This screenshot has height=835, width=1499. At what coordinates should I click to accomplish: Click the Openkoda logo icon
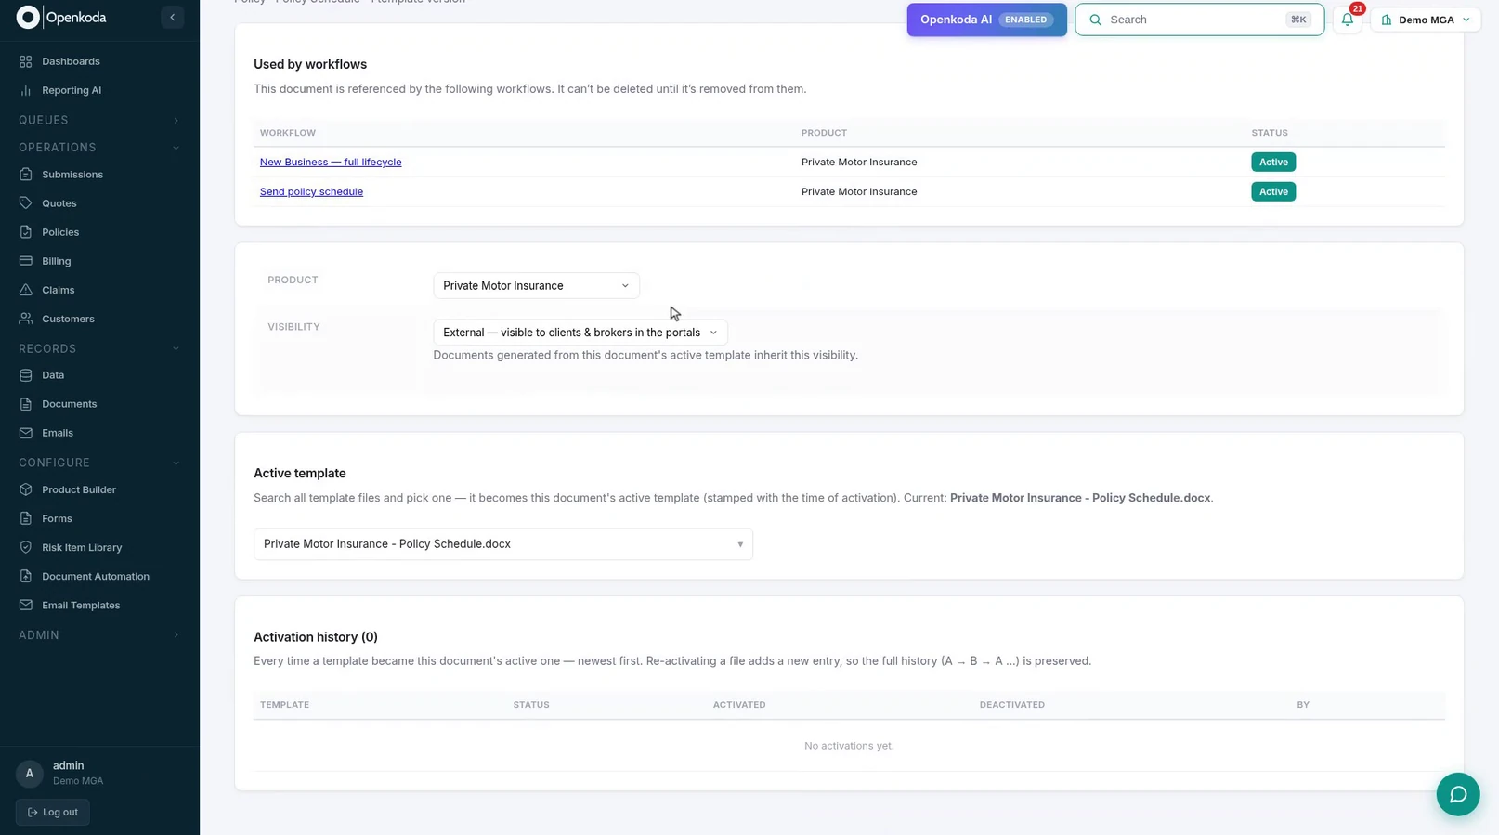pos(28,17)
